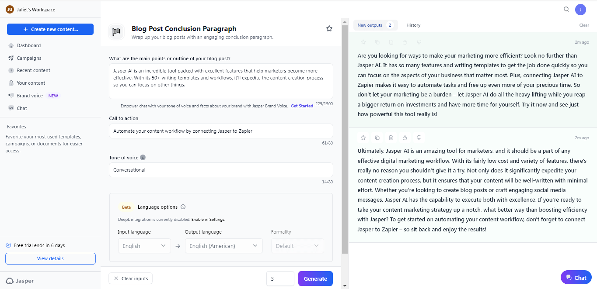Open the user avatar J menu
Image resolution: width=597 pixels, height=289 pixels.
[580, 10]
